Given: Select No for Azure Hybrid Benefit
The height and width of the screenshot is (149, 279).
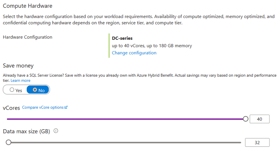Looking at the screenshot, I should click(38, 90).
